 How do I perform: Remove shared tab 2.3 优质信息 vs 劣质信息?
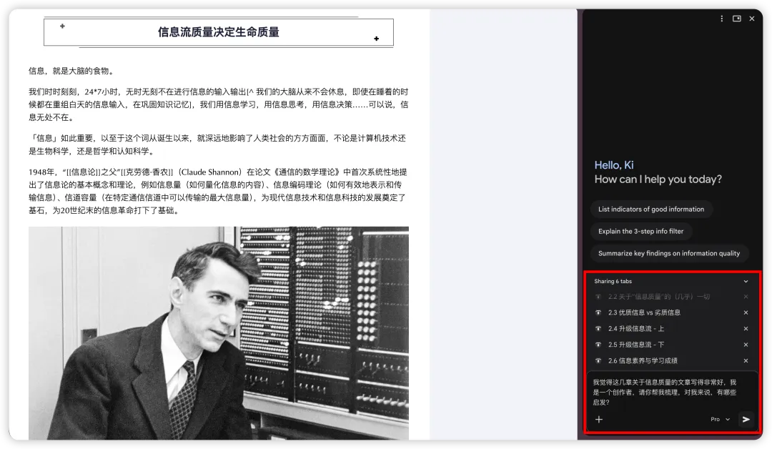coord(746,312)
